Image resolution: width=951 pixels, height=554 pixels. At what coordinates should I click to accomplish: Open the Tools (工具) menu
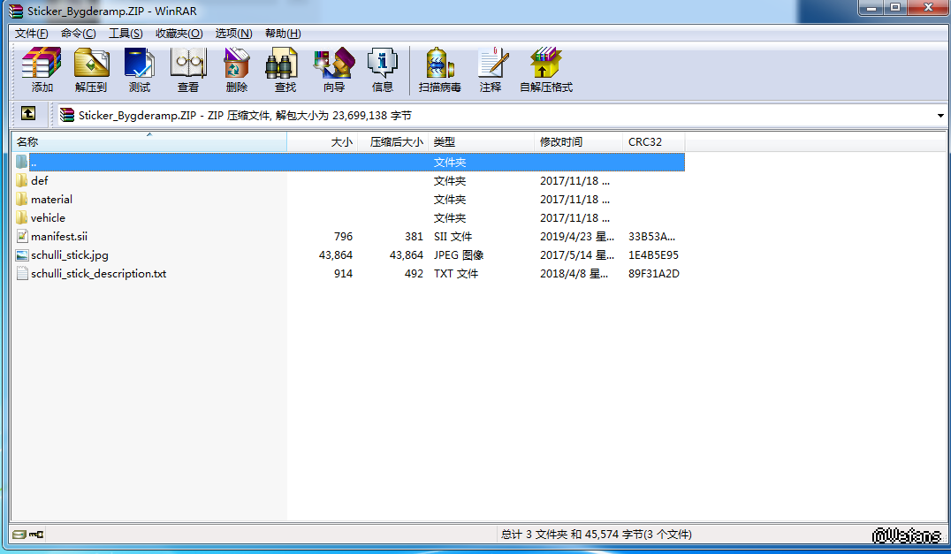click(126, 34)
